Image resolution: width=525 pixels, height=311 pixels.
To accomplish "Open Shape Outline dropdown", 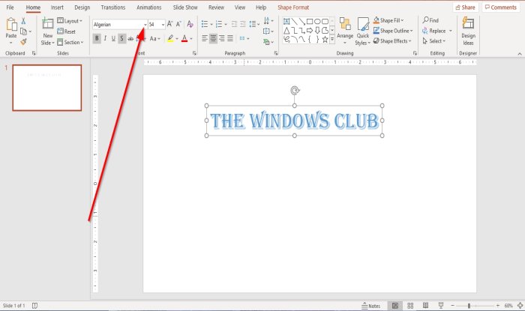I will [x=393, y=31].
